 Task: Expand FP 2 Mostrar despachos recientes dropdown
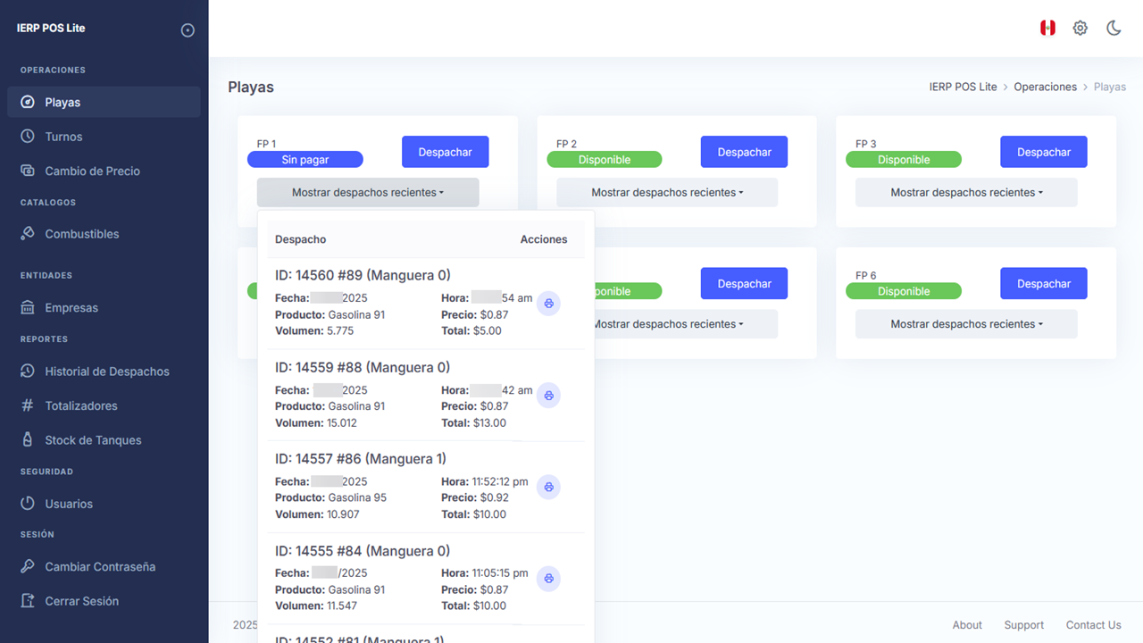[667, 192]
